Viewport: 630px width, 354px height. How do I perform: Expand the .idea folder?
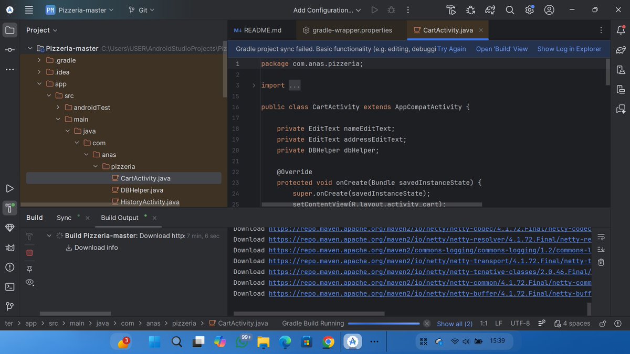click(x=39, y=72)
